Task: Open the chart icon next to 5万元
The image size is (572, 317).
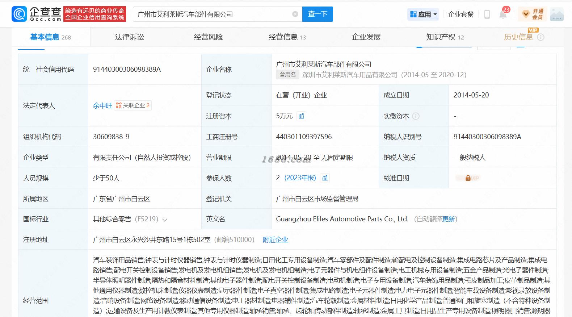Action: pyautogui.click(x=301, y=116)
